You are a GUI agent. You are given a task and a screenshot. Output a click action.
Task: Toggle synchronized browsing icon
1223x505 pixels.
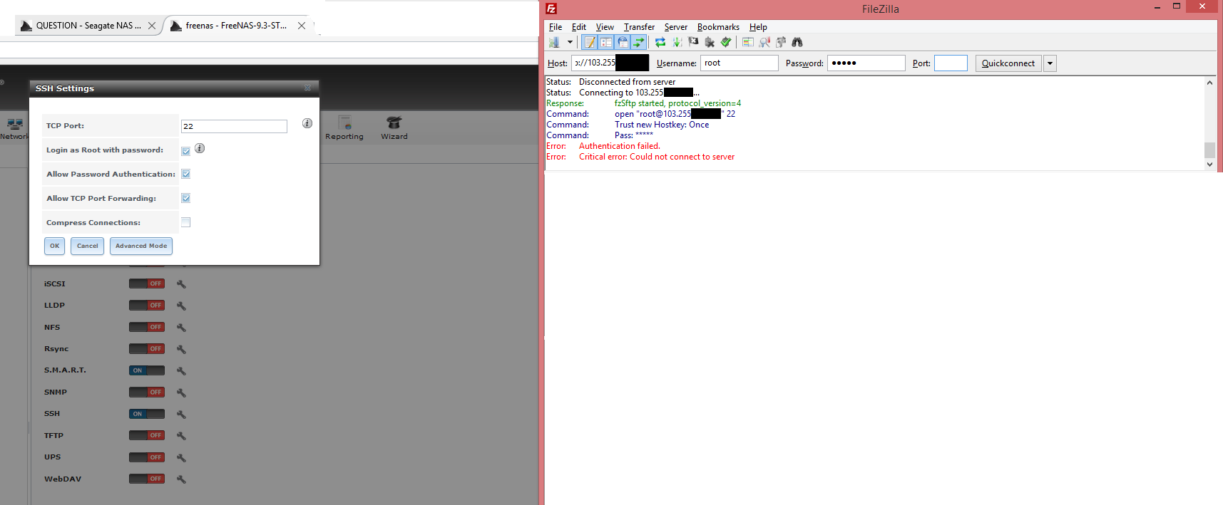click(781, 42)
